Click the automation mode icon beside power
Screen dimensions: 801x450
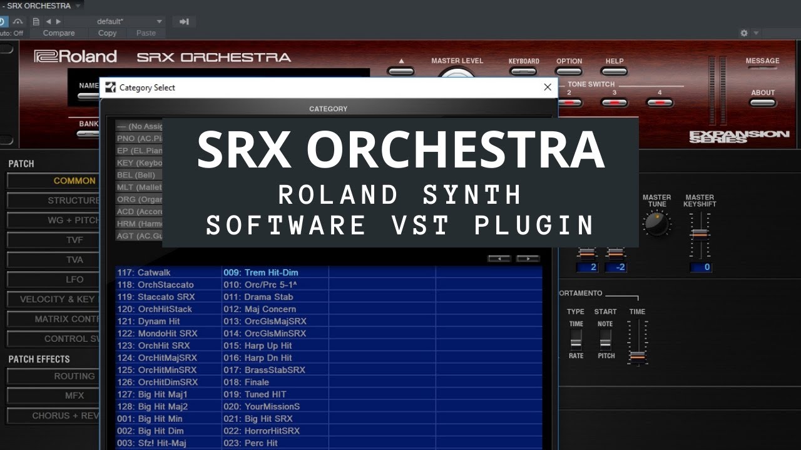18,21
